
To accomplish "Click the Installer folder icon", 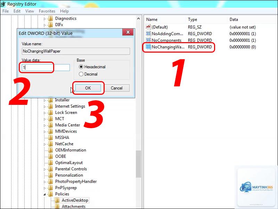I will (51, 100).
